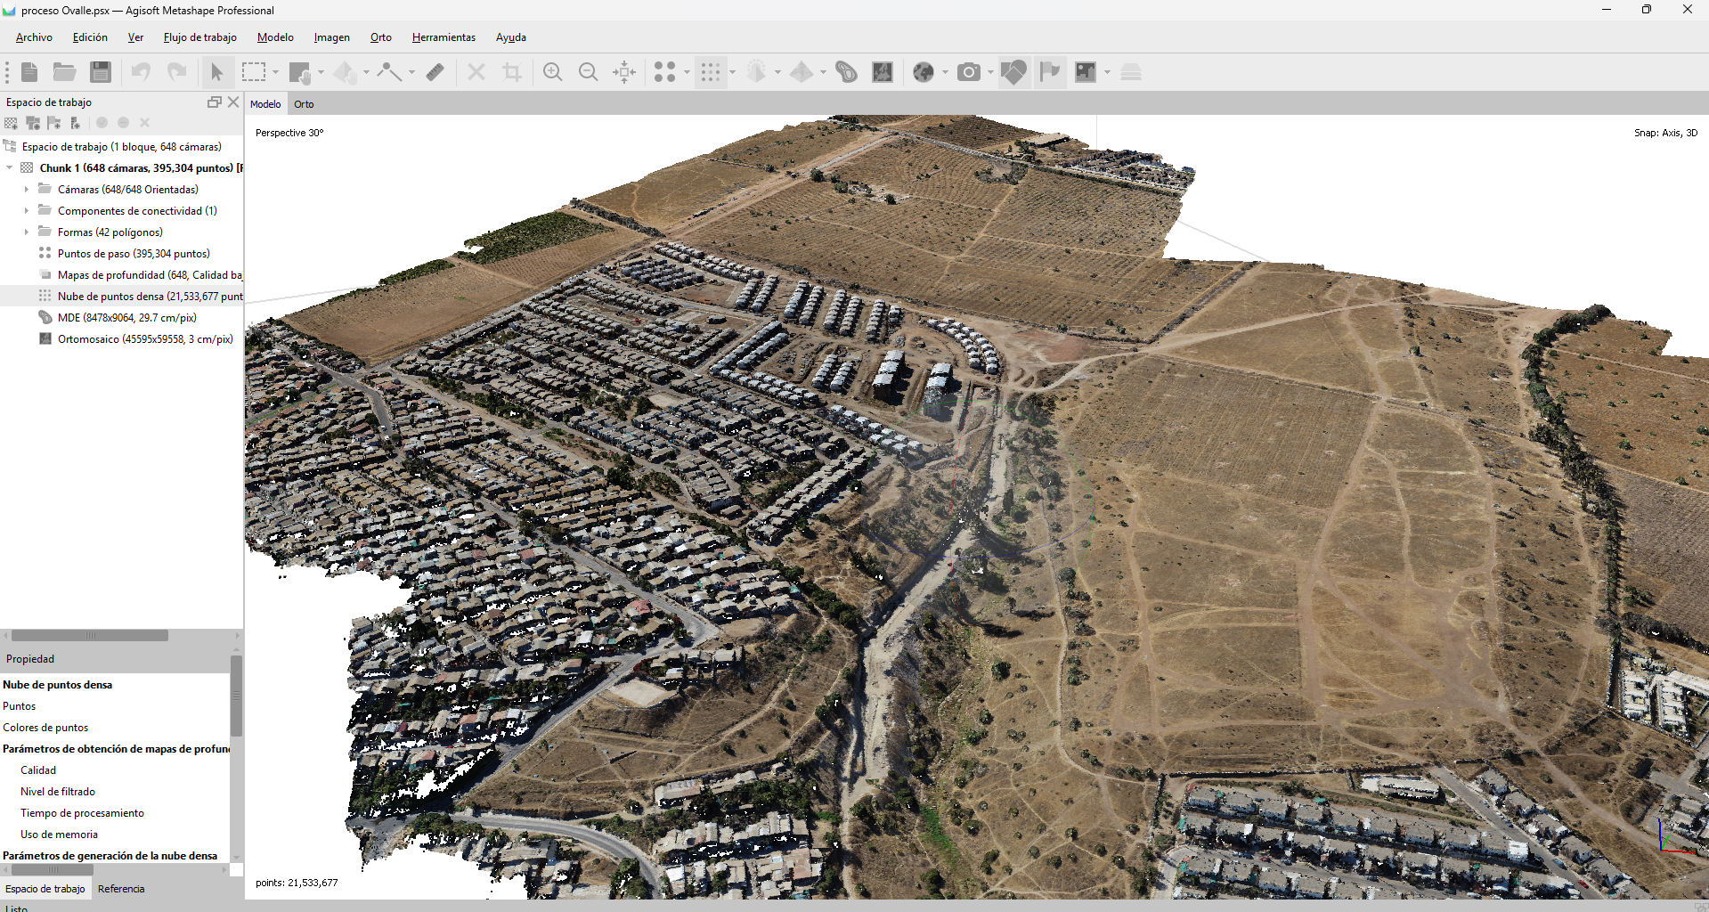Select the Rectangle Selection tool

point(254,72)
